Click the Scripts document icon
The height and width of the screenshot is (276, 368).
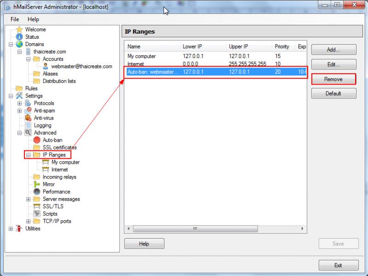(x=37, y=213)
